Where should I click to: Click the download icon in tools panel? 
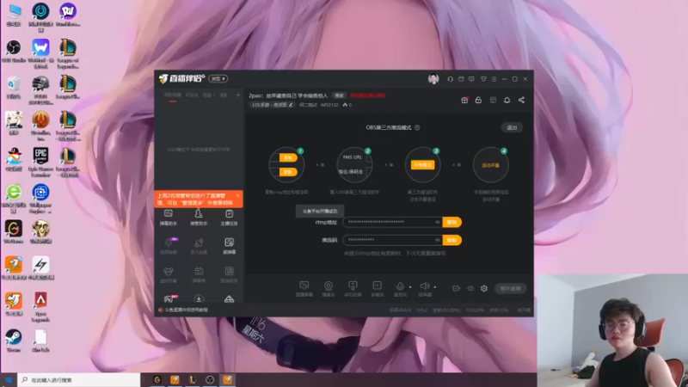pos(199,299)
